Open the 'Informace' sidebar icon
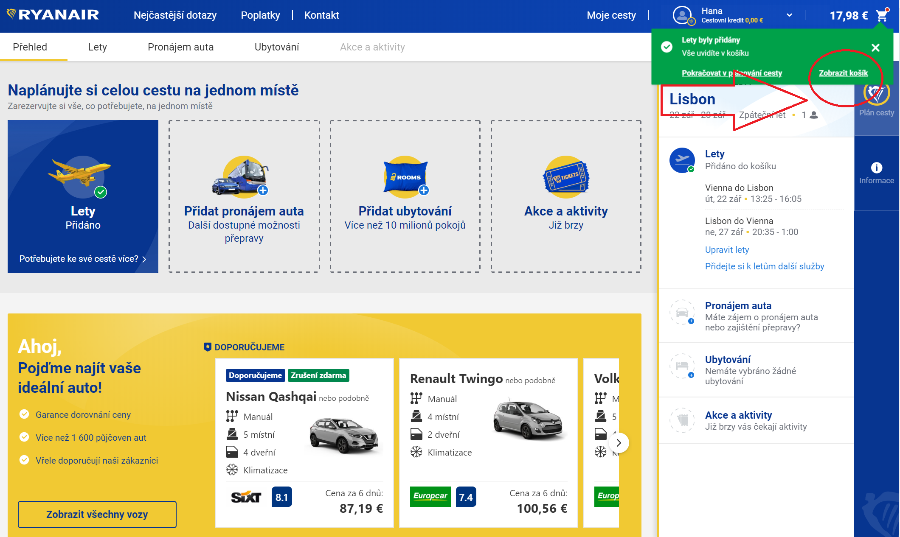 (876, 173)
